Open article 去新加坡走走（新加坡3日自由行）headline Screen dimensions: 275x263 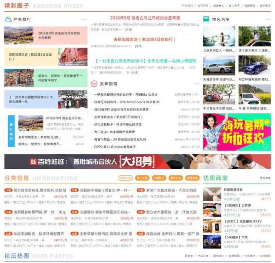coord(145,39)
